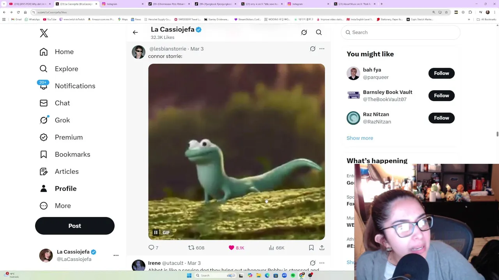Click the page vertical scrollbar
The width and height of the screenshot is (499, 280).
click(497, 134)
